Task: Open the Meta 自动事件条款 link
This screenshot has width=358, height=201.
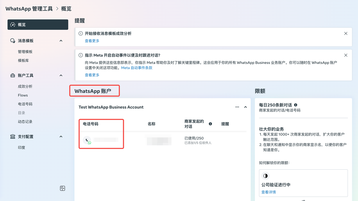Action: click(137, 68)
